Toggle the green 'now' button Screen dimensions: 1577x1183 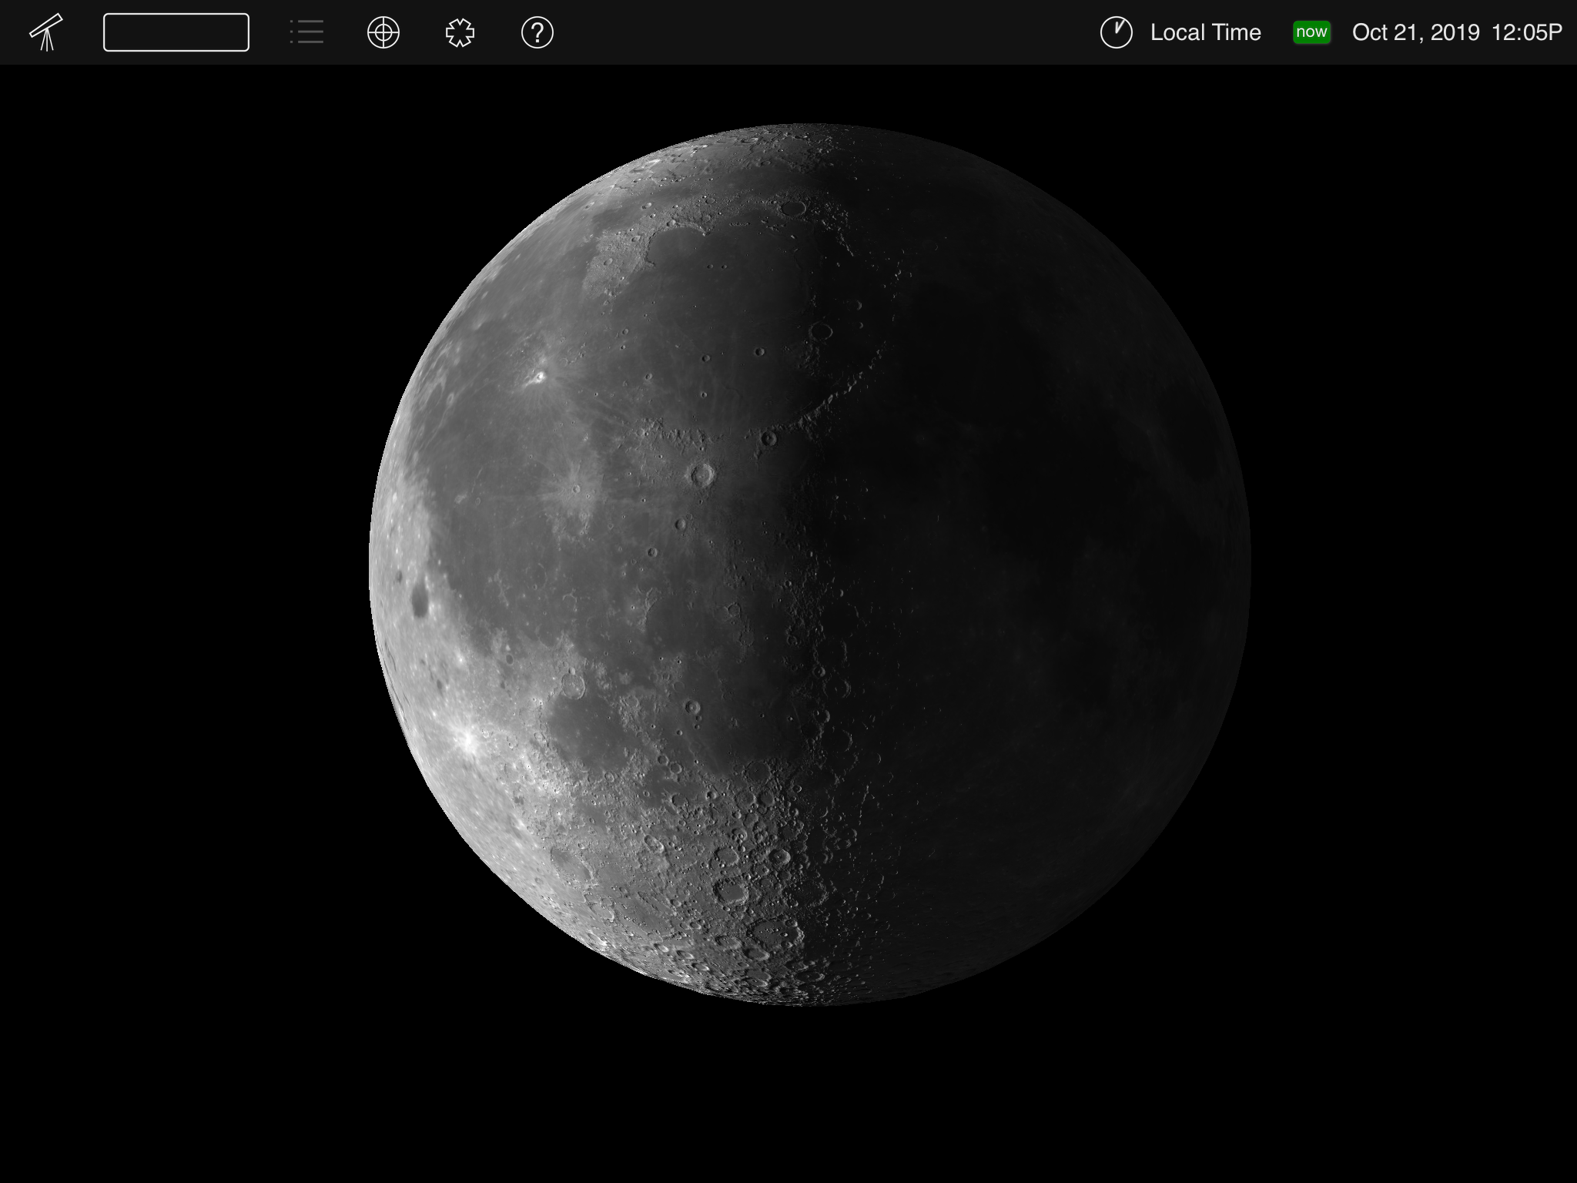(1311, 32)
